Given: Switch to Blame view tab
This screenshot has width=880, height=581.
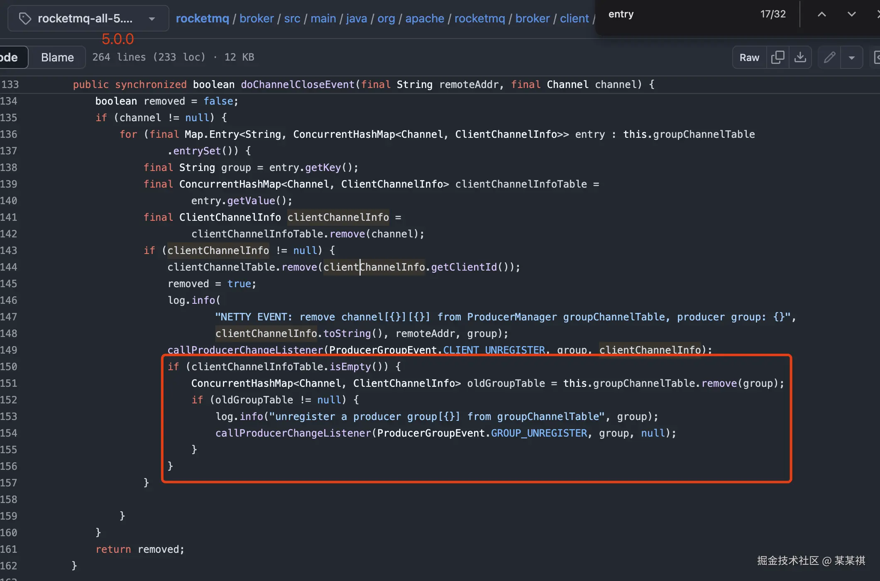Looking at the screenshot, I should [x=57, y=57].
